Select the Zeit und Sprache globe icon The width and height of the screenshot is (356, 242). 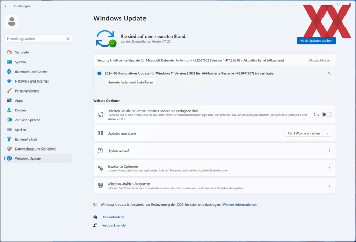coord(9,120)
